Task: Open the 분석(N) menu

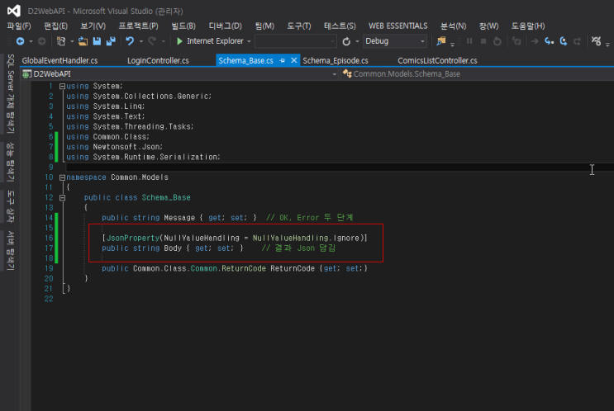Action: pos(453,26)
